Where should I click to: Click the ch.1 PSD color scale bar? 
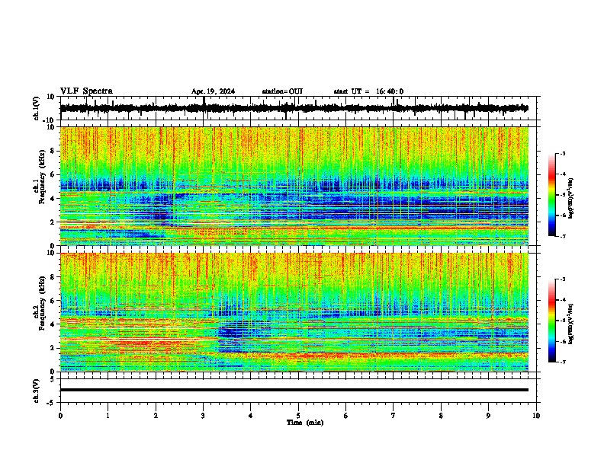pos(552,195)
